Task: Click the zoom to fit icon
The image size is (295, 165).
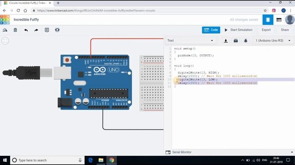Action: (5, 41)
